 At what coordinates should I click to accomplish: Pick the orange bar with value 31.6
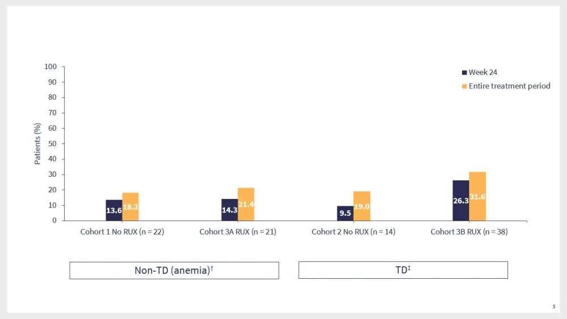477,196
